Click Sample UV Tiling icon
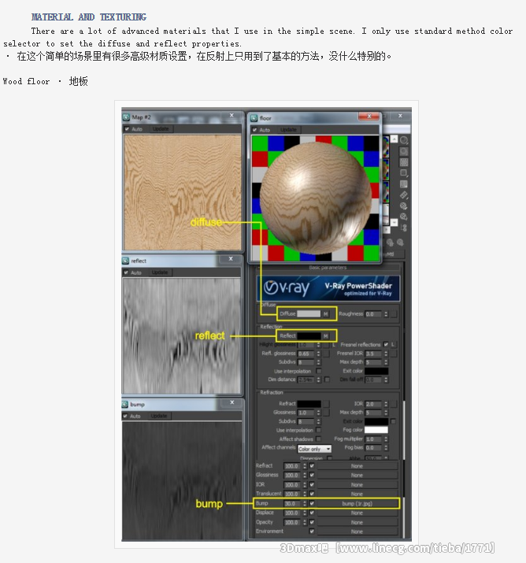 coord(404,173)
